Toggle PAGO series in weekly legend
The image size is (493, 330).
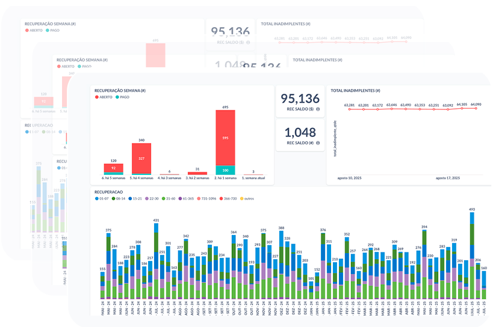(122, 97)
